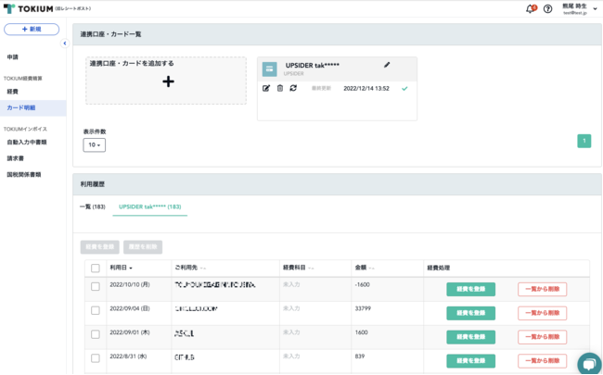Click the pencil icon beside UPSIDER tak*****
The width and height of the screenshot is (603, 375).
(x=387, y=65)
